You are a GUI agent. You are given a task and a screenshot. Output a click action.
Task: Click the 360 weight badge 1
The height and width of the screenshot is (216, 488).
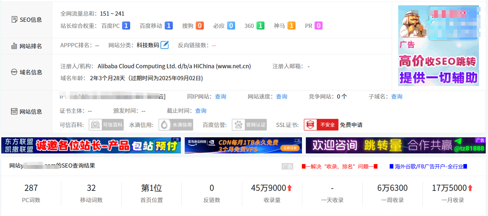pos(260,26)
